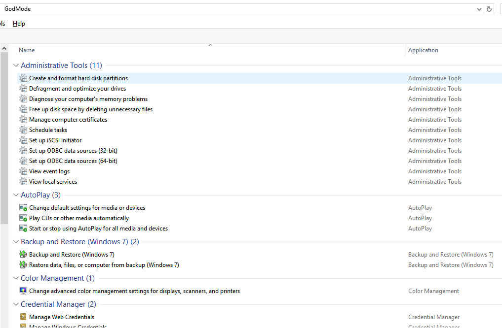This screenshot has height=328, width=502.
Task: Click the scrollbar up arrow
Action: click(4, 48)
